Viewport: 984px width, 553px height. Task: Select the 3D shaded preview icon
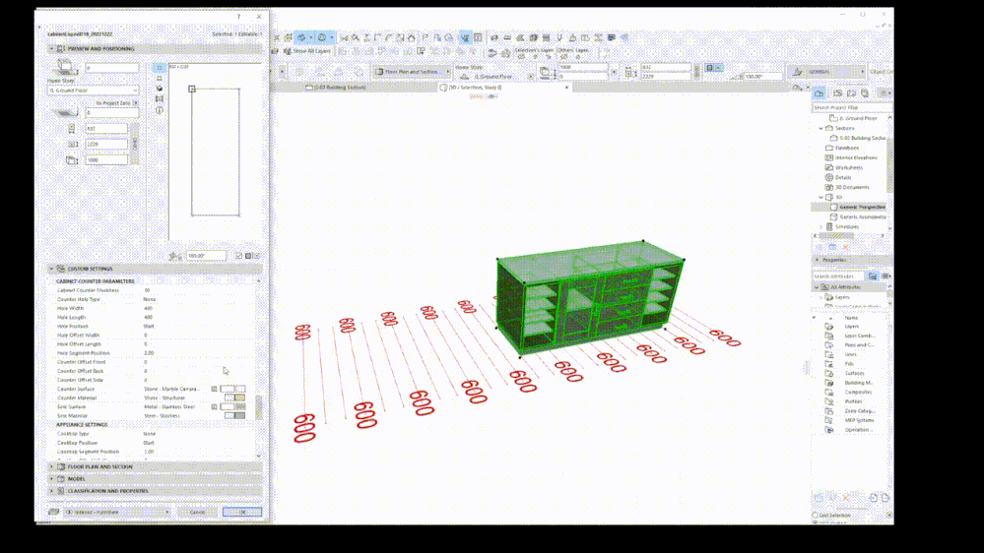point(160,89)
